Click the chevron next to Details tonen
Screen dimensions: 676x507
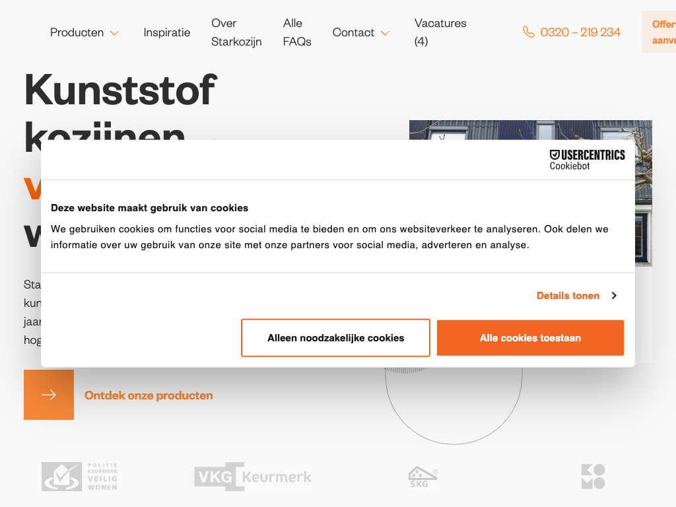[614, 296]
